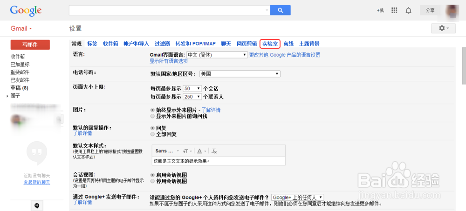
Task: Open the 50 conversations per page dropdown
Action: 192,89
